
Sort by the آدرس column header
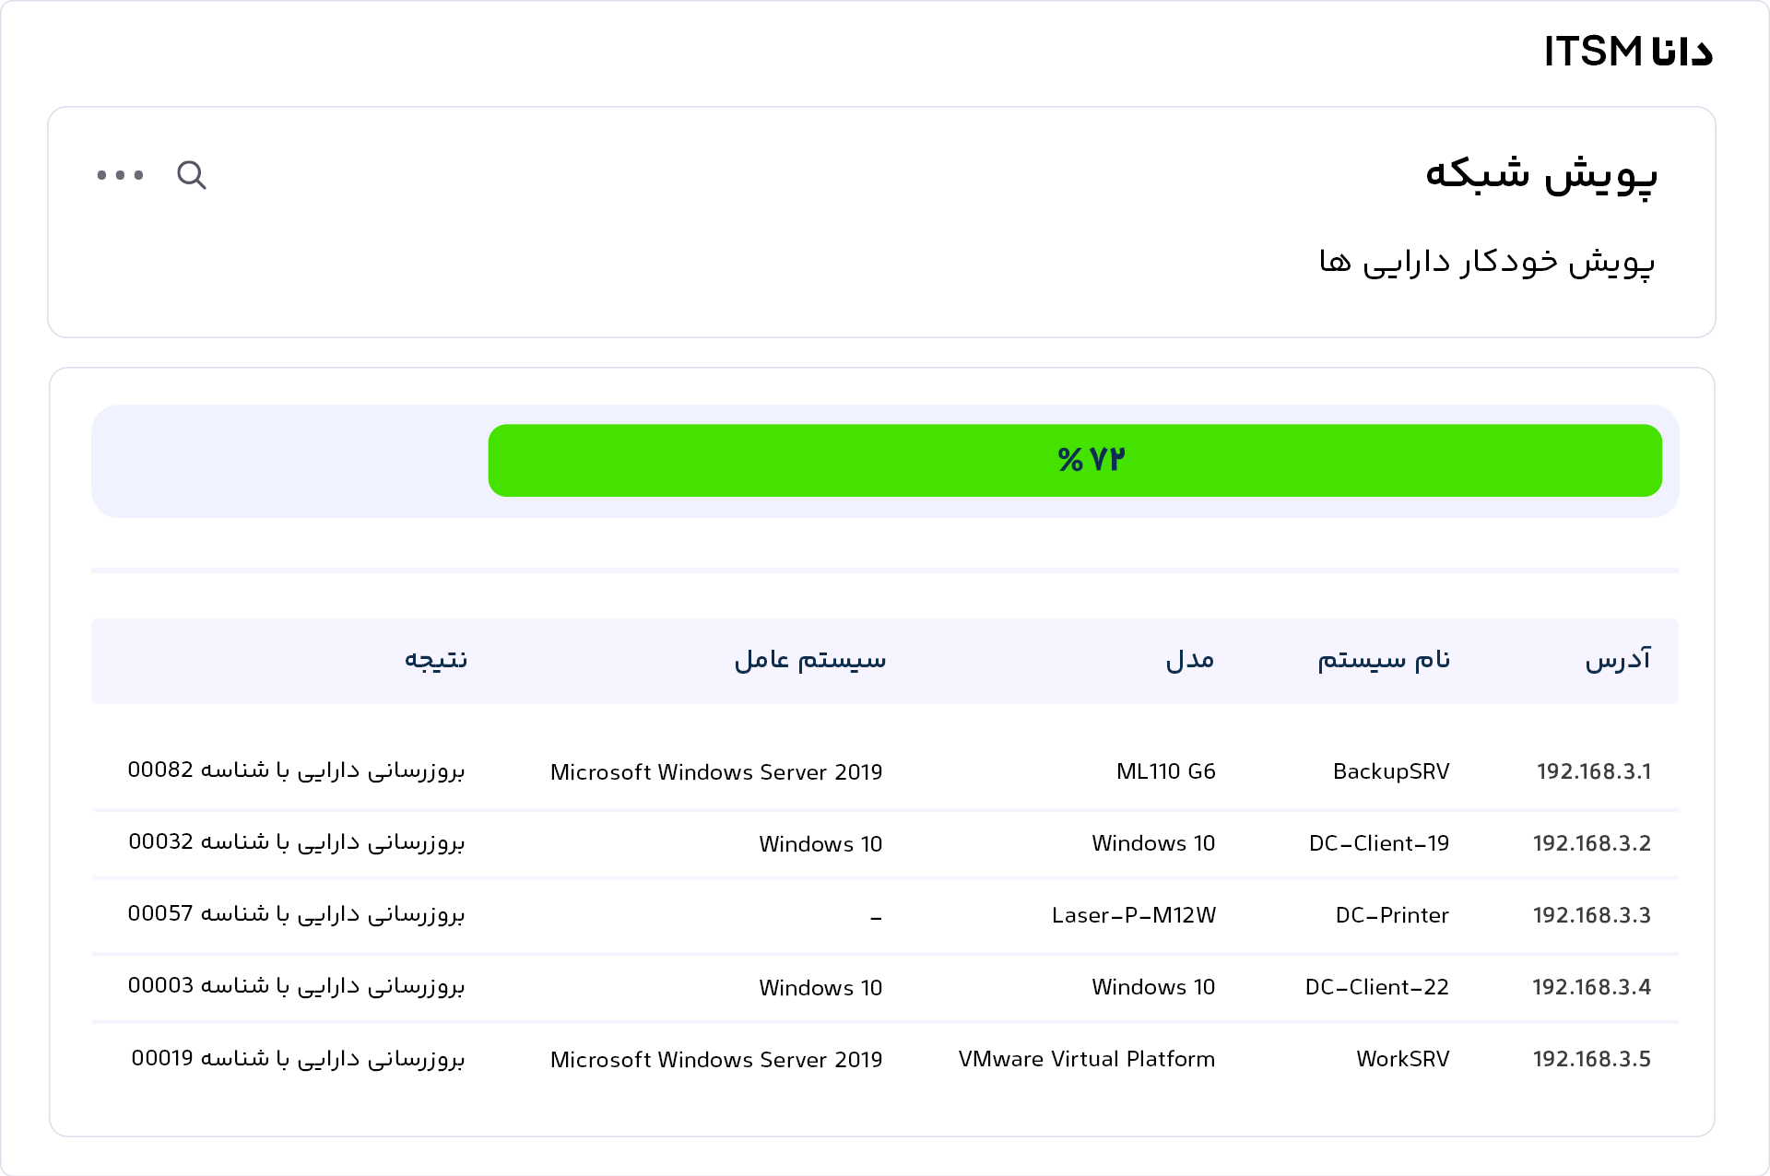click(x=1618, y=660)
